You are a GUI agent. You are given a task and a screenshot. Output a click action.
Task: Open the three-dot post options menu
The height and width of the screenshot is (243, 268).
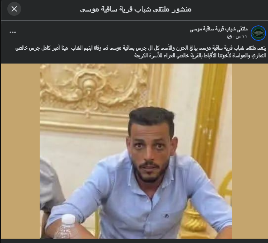13,32
